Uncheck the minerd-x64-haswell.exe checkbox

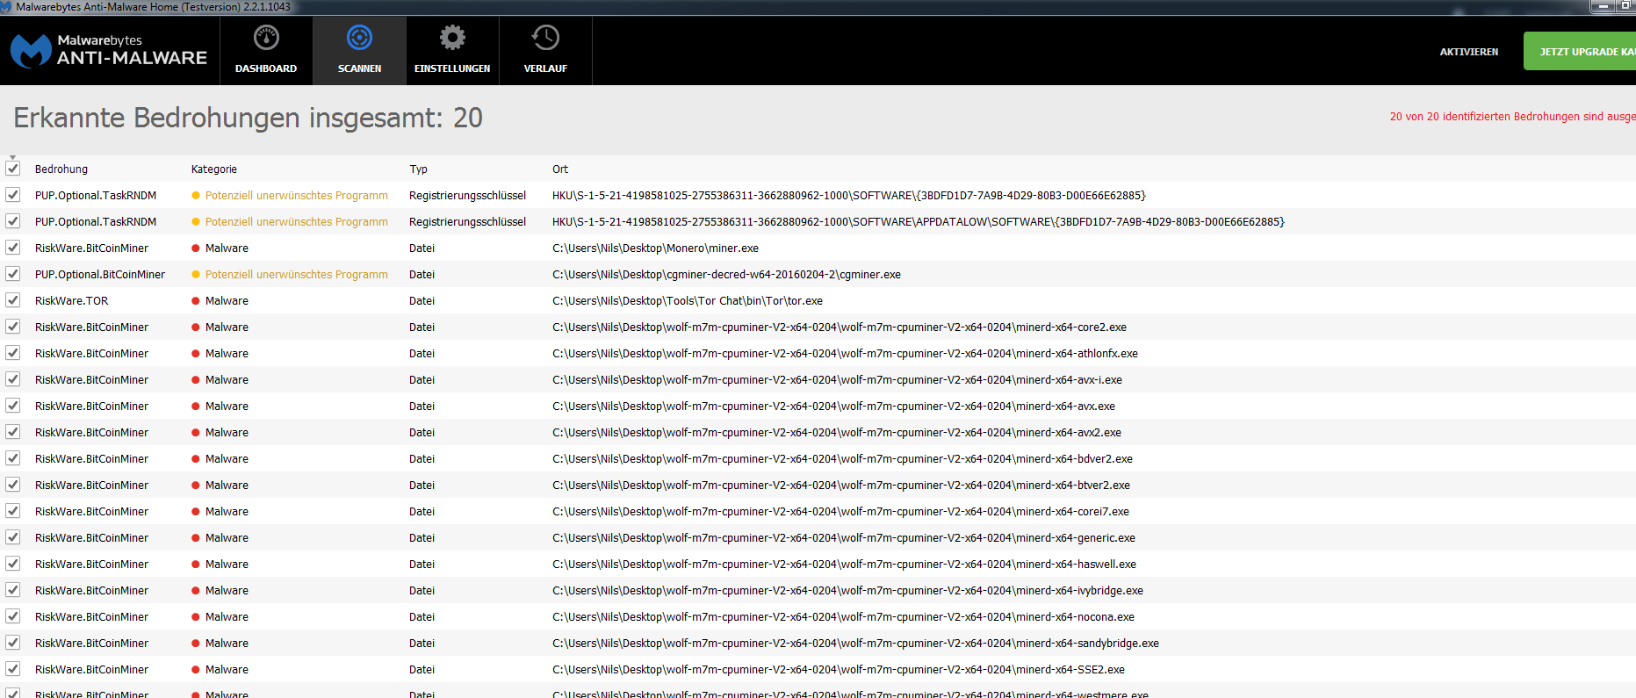point(12,564)
